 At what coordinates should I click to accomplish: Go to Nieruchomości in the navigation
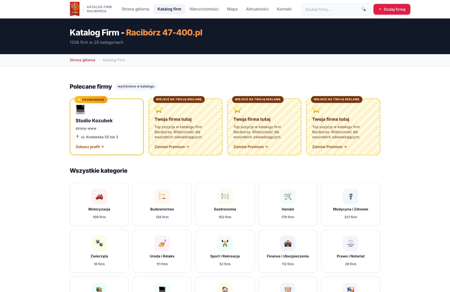[204, 9]
